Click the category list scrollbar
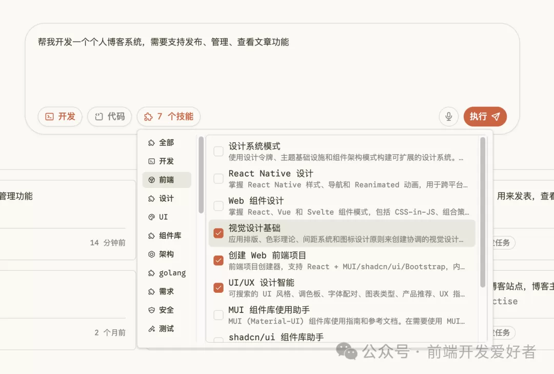Image resolution: width=554 pixels, height=374 pixels. (x=201, y=175)
